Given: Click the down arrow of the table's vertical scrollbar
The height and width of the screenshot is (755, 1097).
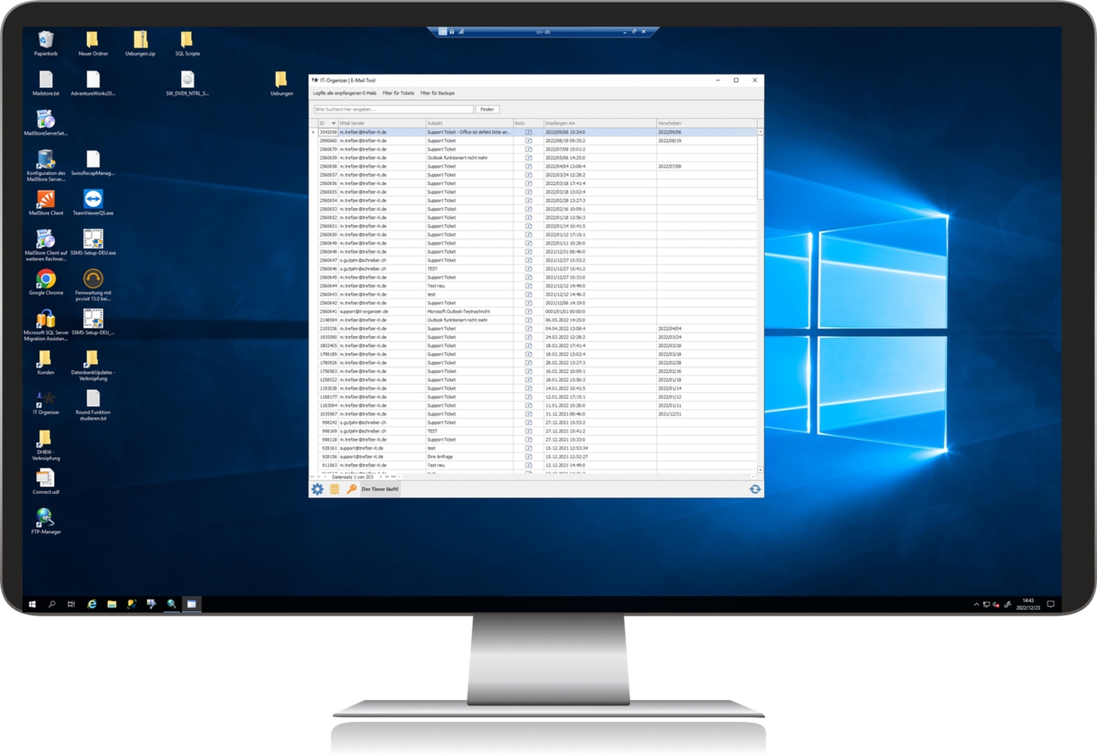Looking at the screenshot, I should tap(760, 470).
